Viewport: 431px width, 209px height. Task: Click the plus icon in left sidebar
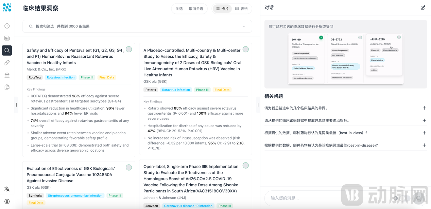(7, 26)
